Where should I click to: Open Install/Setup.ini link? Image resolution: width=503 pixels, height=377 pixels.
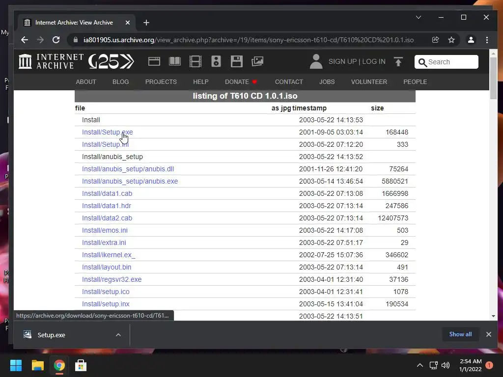point(105,144)
